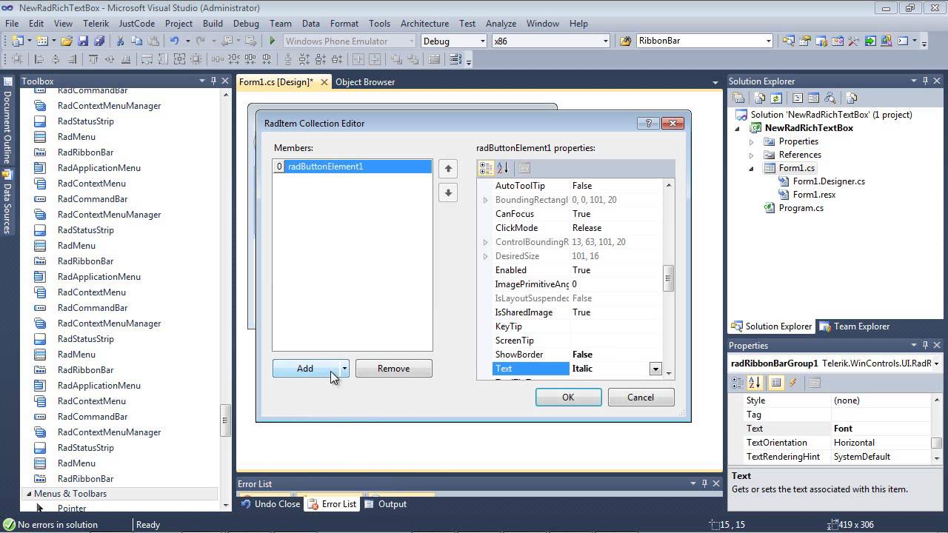The width and height of the screenshot is (948, 533).
Task: Switch to the Object Browser tab
Action: [x=365, y=82]
